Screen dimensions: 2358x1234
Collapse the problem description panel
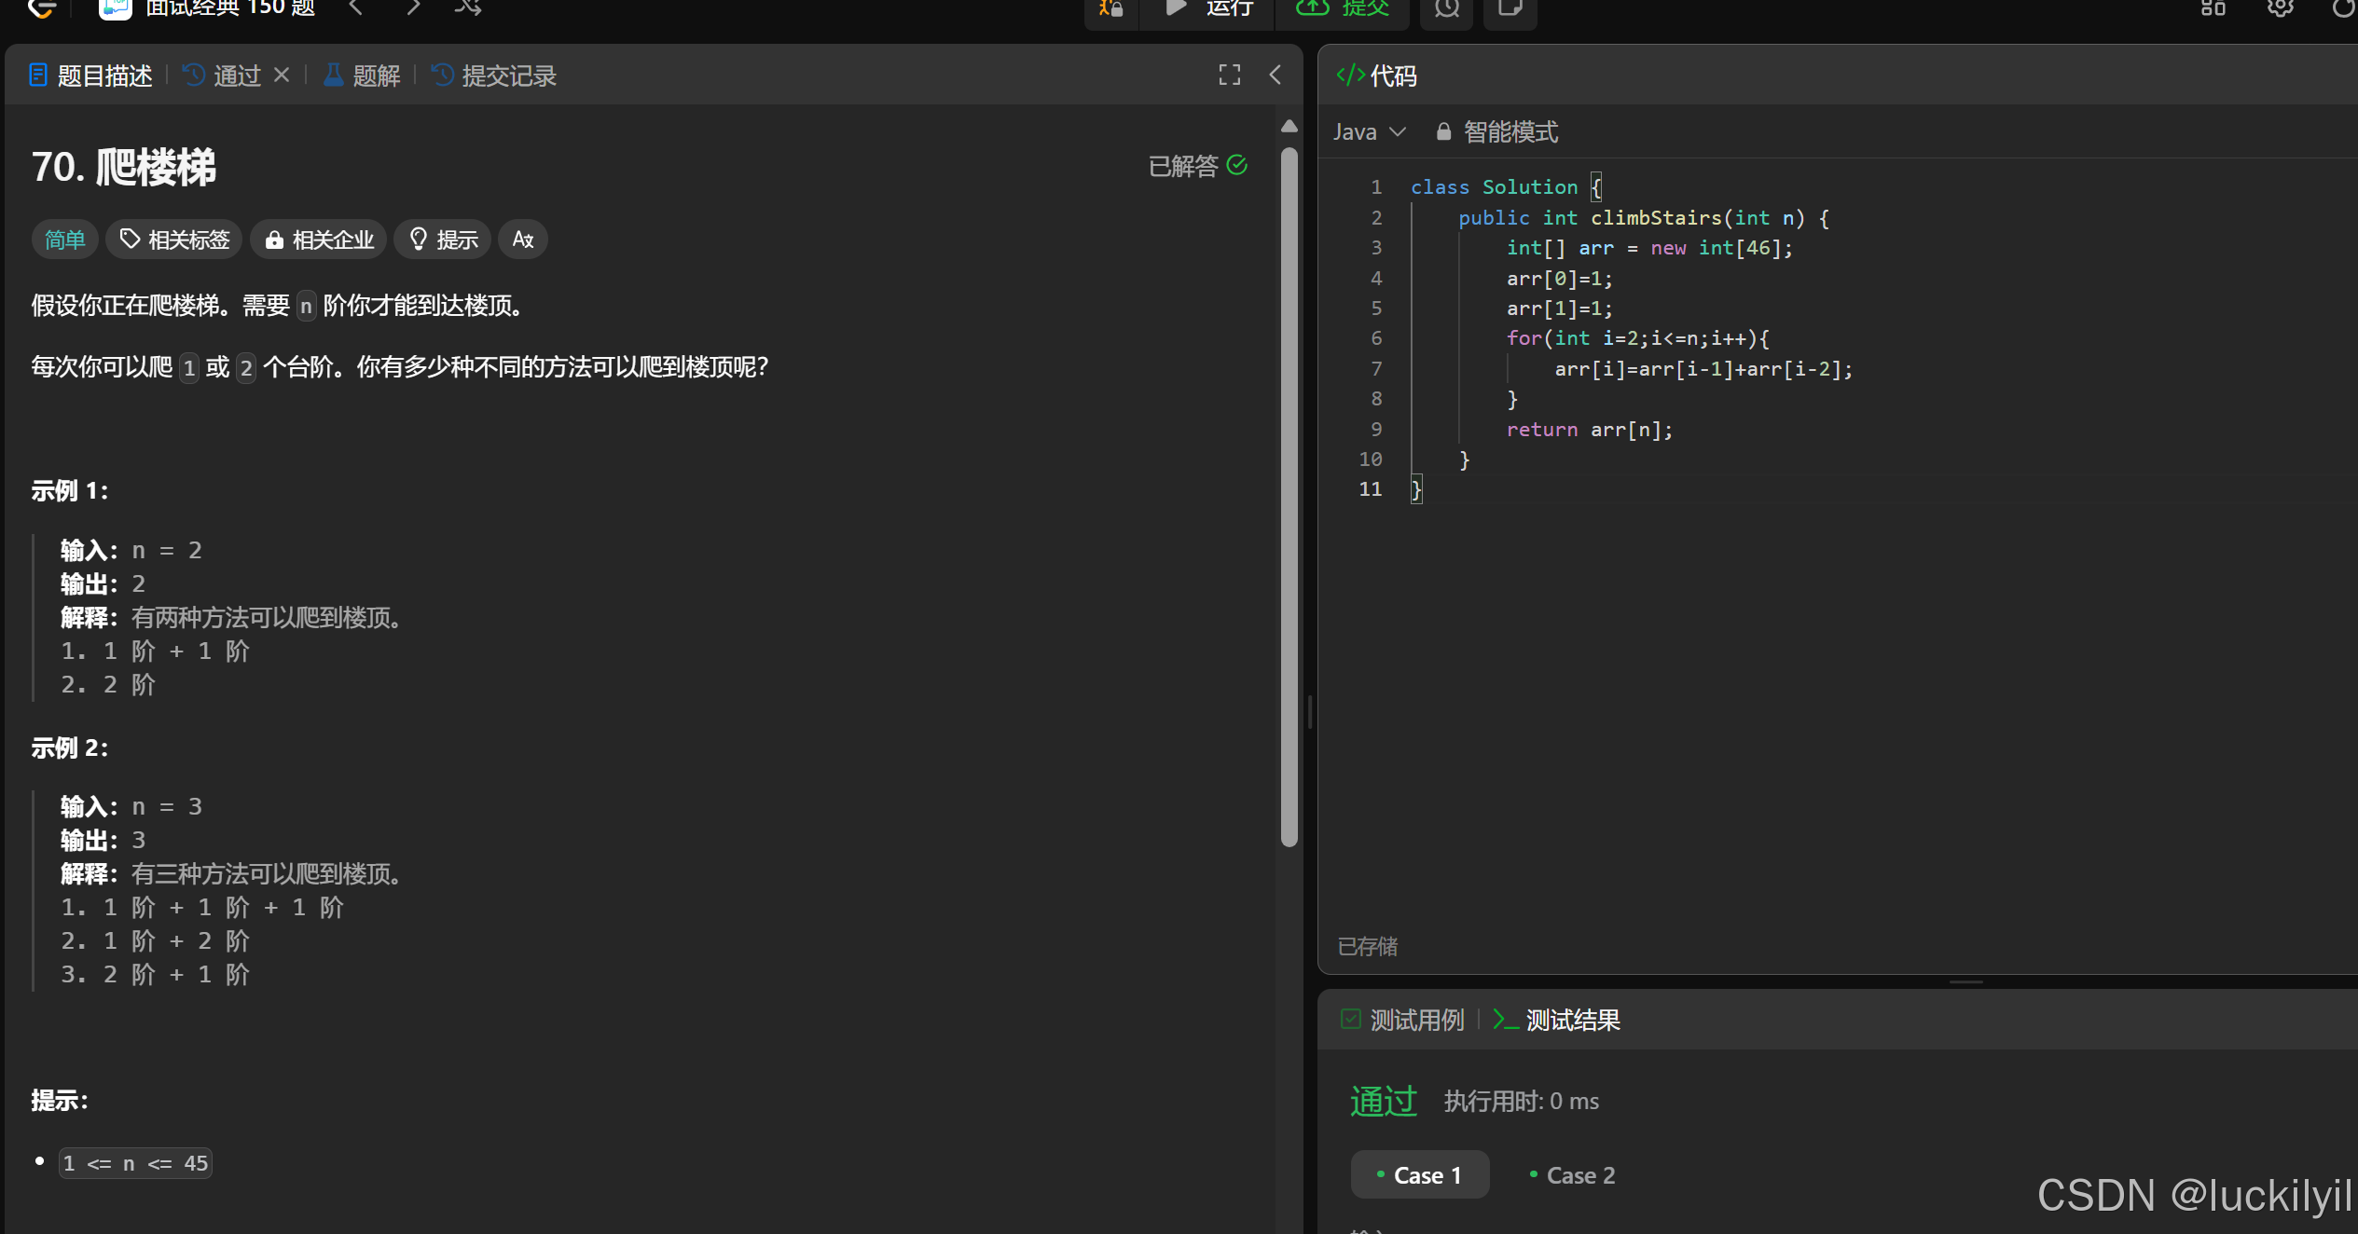coord(1275,75)
